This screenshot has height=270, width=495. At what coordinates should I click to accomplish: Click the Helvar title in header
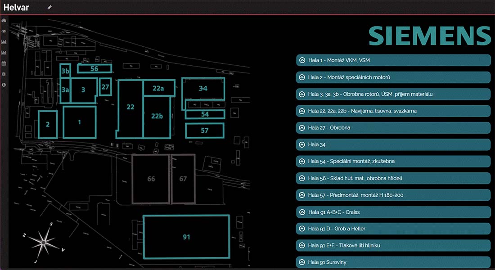16,7
